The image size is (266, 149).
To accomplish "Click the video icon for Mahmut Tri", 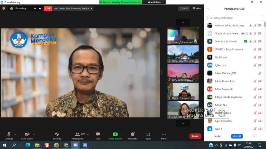I will (260, 26).
